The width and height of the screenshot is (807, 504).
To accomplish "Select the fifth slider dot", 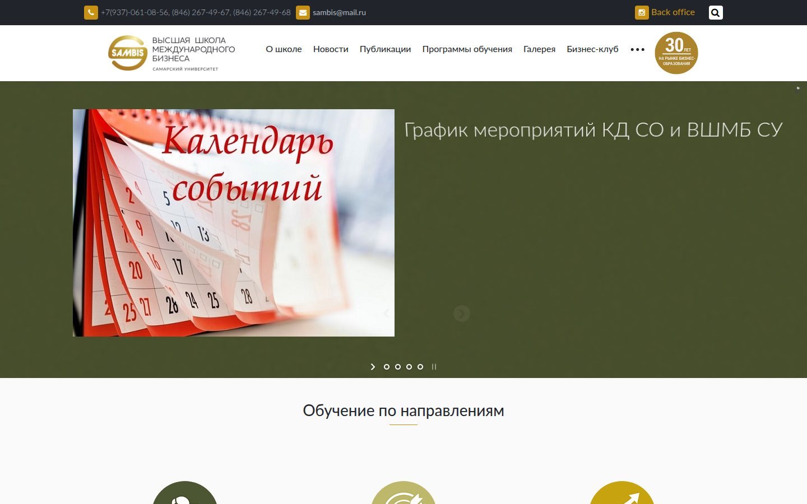I will [x=420, y=367].
